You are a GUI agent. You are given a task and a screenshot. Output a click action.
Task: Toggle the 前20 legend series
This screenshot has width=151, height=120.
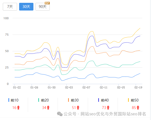[43, 100]
